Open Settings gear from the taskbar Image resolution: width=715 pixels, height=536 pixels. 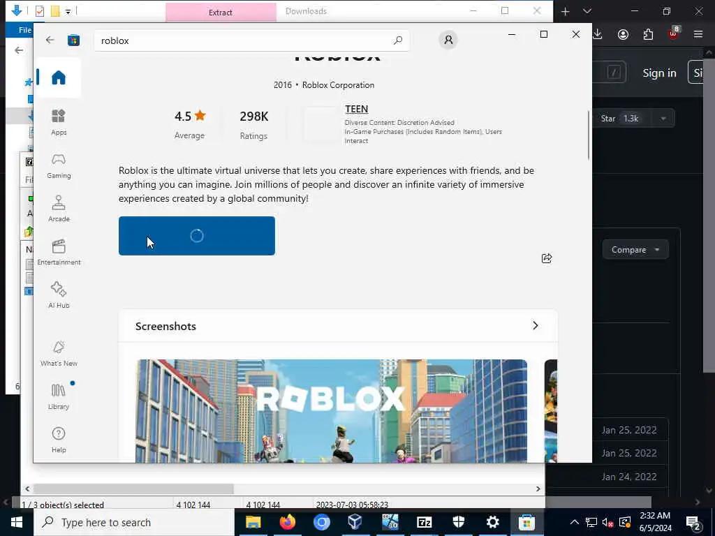point(492,522)
